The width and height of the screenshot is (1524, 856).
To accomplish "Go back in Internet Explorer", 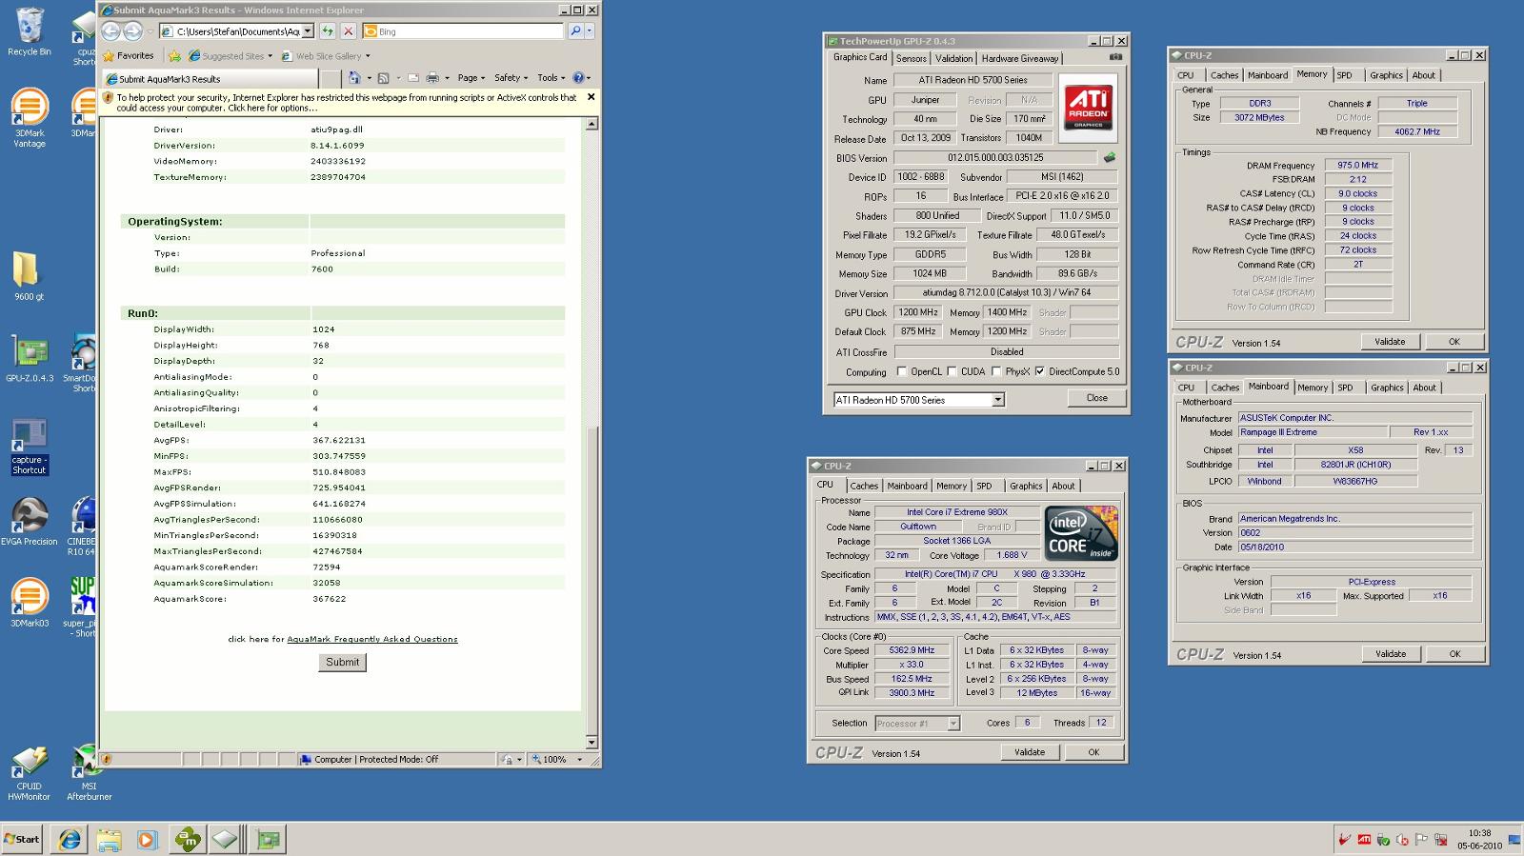I will (111, 31).
